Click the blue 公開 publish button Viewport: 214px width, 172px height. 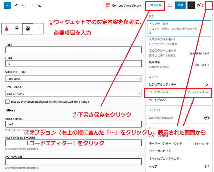pos(180,5)
